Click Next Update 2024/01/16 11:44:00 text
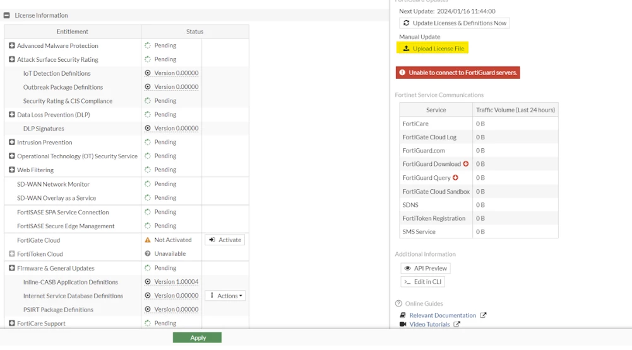632x350 pixels. [x=447, y=11]
